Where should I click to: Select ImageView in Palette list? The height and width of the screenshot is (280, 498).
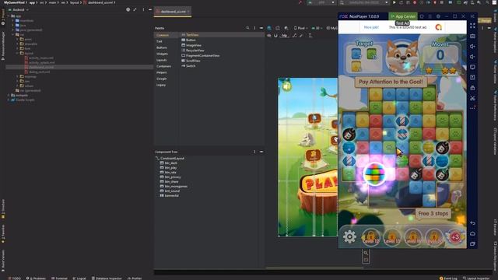tap(194, 45)
